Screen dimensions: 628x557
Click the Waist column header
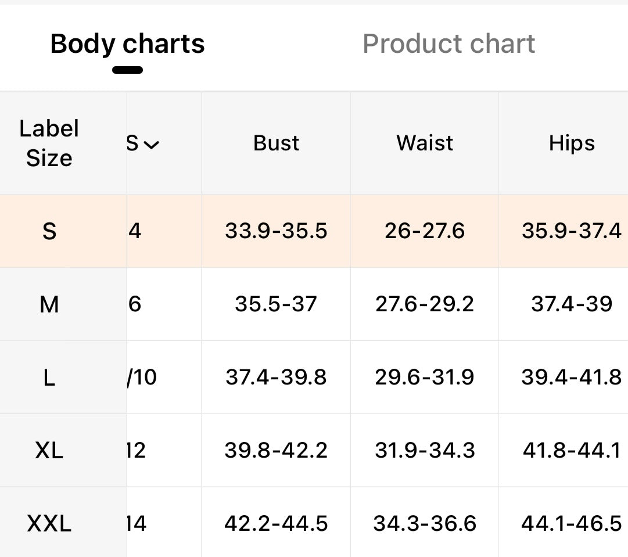click(425, 143)
